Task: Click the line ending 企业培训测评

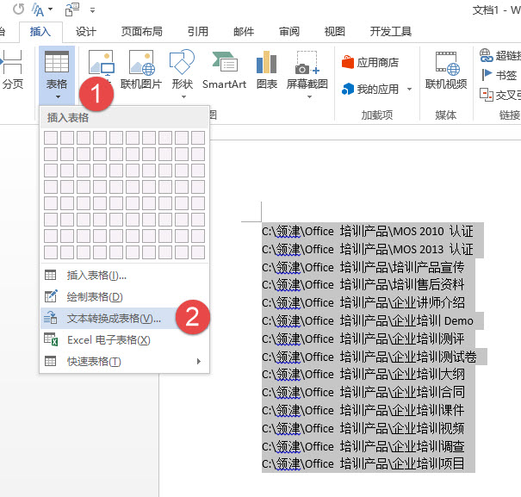Action: coord(363,339)
